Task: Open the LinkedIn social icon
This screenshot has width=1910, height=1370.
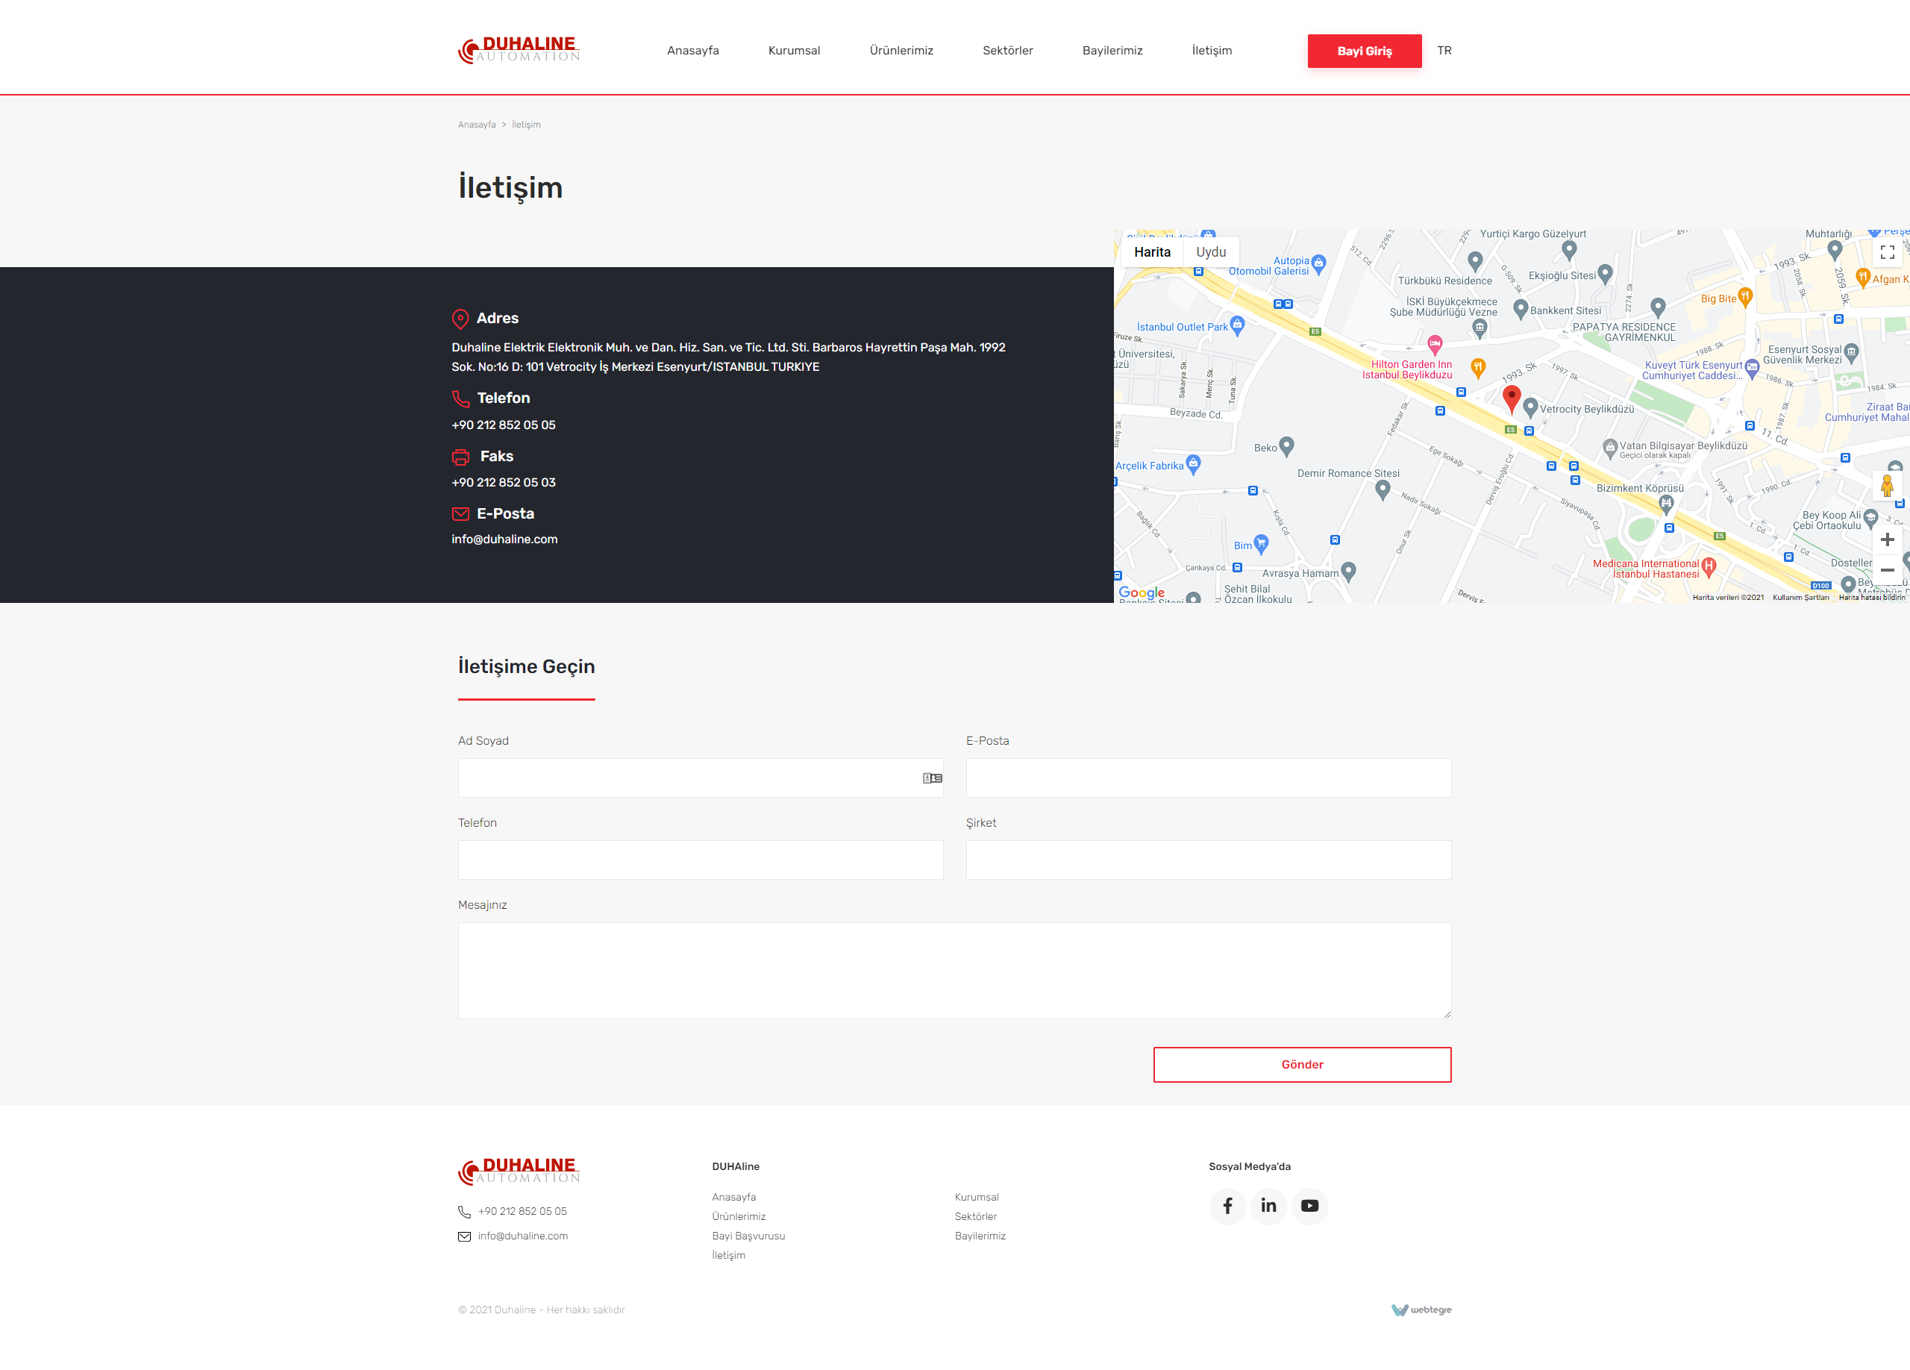Action: click(1268, 1206)
